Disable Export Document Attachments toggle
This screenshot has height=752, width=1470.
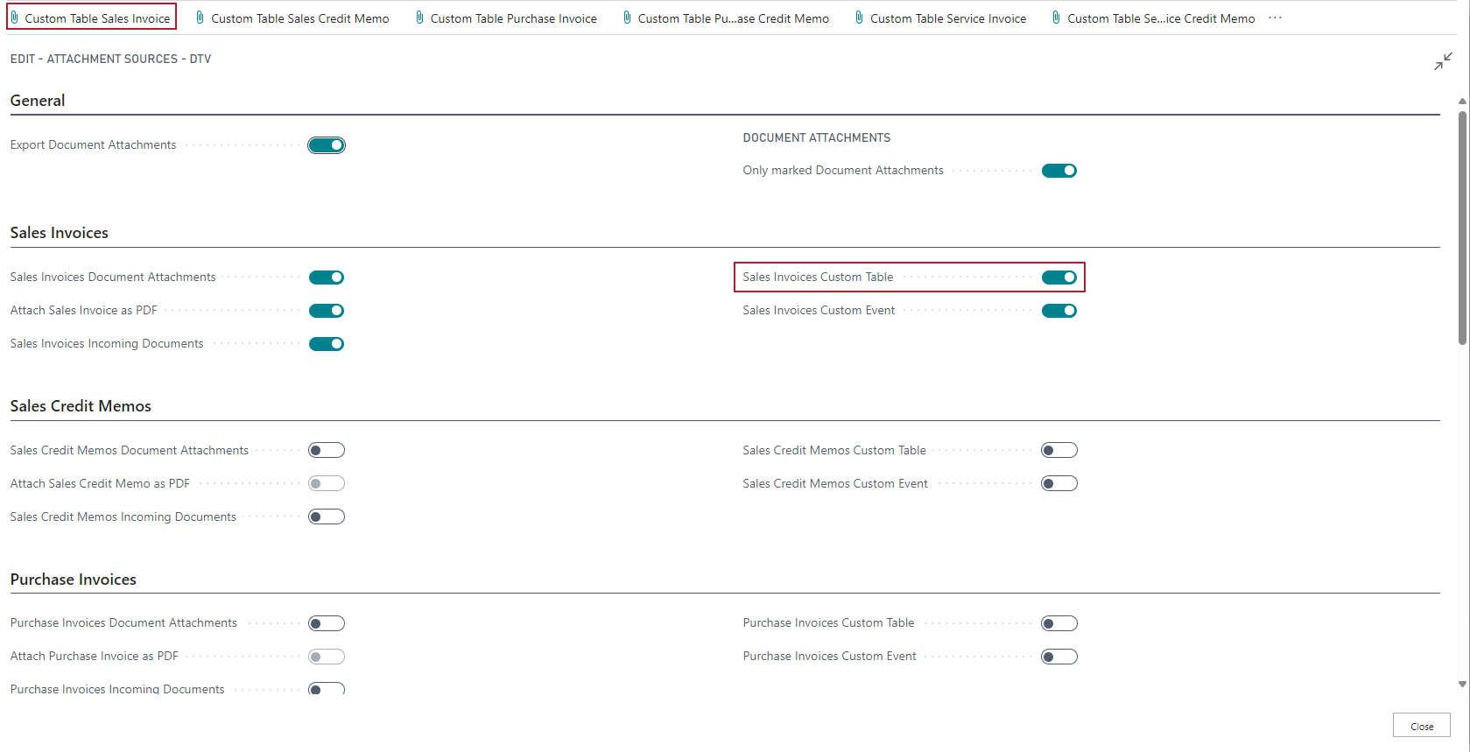pyautogui.click(x=327, y=145)
